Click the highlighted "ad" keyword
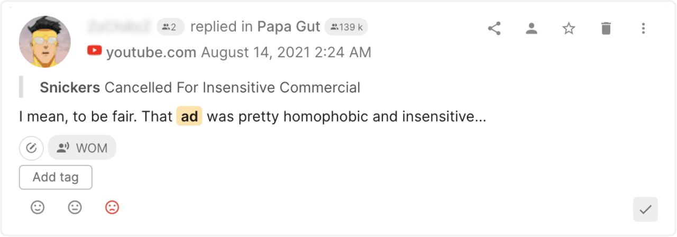The height and width of the screenshot is (237, 677). 189,116
